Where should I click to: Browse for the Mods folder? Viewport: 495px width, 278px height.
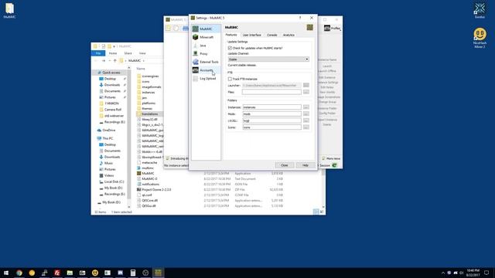306,114
